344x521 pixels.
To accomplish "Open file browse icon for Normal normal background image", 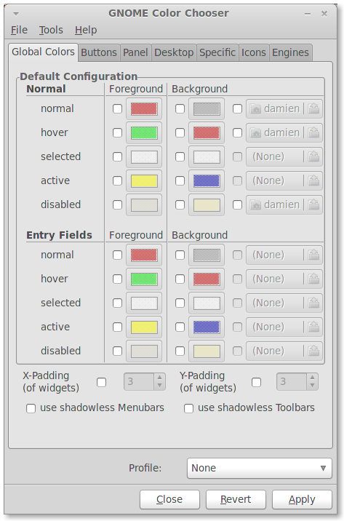I will pos(313,108).
